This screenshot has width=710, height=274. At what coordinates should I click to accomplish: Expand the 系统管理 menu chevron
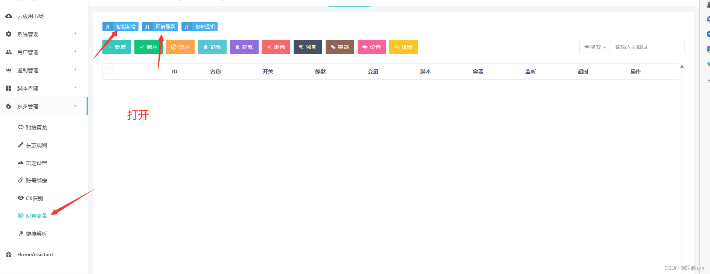pyautogui.click(x=75, y=33)
